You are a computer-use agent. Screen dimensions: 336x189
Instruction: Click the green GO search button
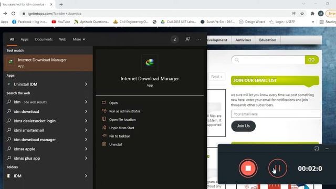(x=311, y=60)
